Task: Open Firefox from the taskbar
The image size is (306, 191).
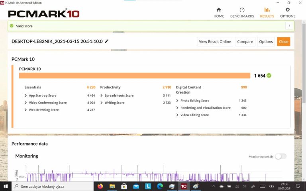Action: 100,186
